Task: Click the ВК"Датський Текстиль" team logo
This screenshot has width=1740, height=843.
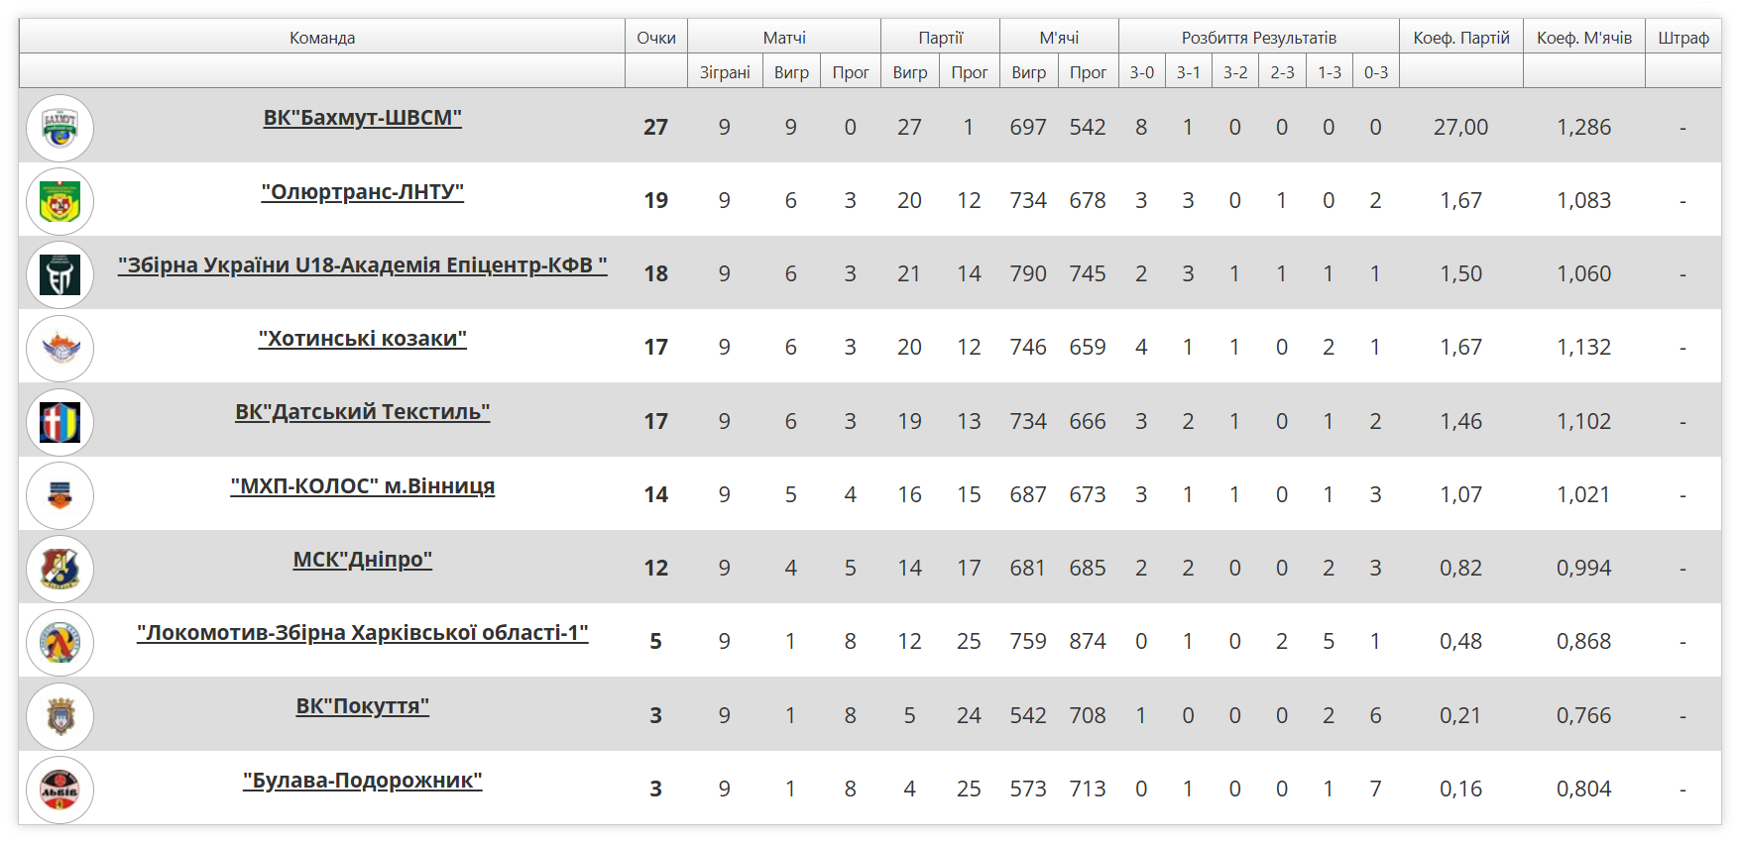Action: (59, 422)
